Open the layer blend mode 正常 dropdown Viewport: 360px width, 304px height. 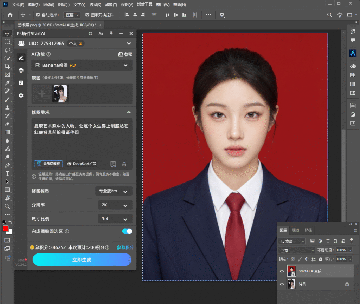click(x=297, y=250)
